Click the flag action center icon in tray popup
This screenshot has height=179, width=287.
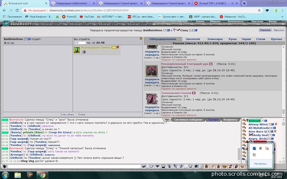coord(267,148)
